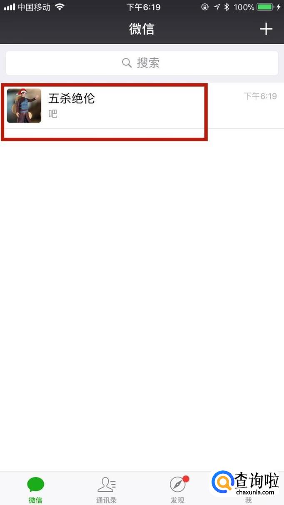The image size is (284, 505).
Task: Switch to the 通讯录 tab label
Action: (x=107, y=500)
